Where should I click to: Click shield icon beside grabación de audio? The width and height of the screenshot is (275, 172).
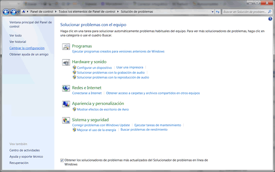coord(74,72)
